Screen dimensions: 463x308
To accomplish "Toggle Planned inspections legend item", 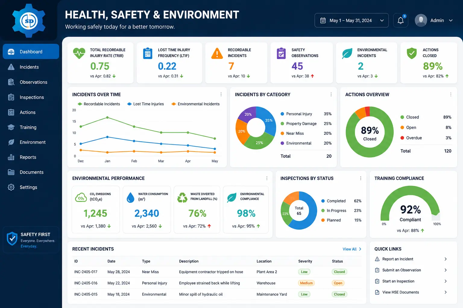I will coord(331,220).
